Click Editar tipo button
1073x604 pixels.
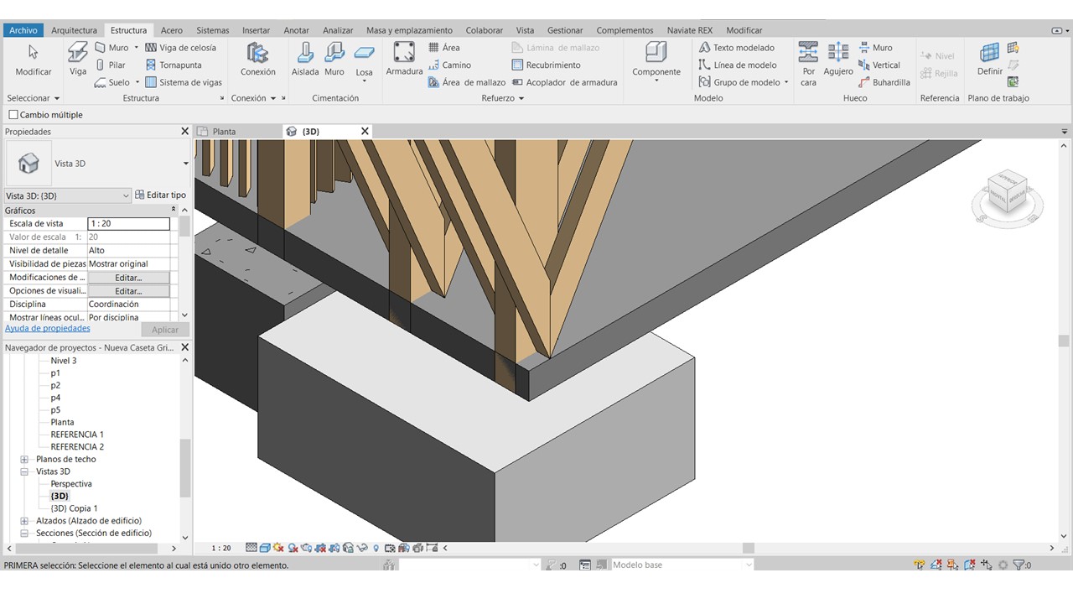[161, 195]
